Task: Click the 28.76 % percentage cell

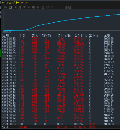Action: click(79, 109)
